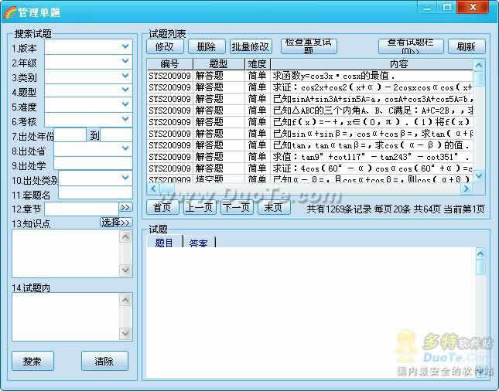
Task: Click the table's horizontal scrollbar right arrow
Action: pyautogui.click(x=467, y=188)
